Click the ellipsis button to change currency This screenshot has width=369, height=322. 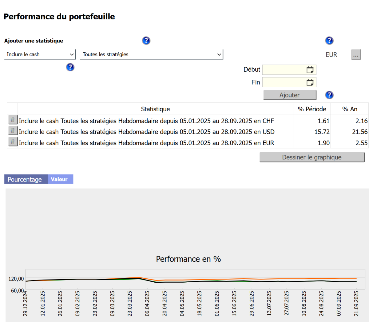click(x=356, y=55)
